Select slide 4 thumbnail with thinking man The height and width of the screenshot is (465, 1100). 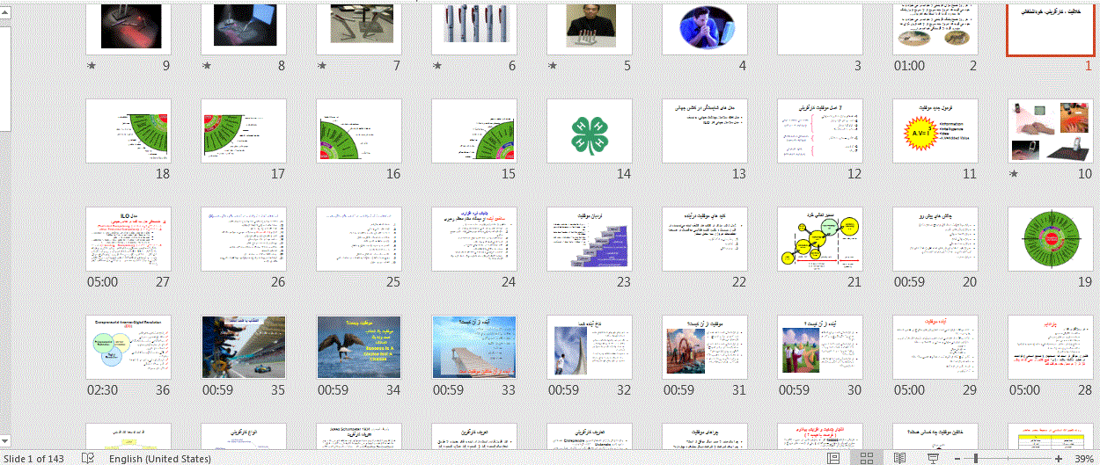(x=705, y=29)
